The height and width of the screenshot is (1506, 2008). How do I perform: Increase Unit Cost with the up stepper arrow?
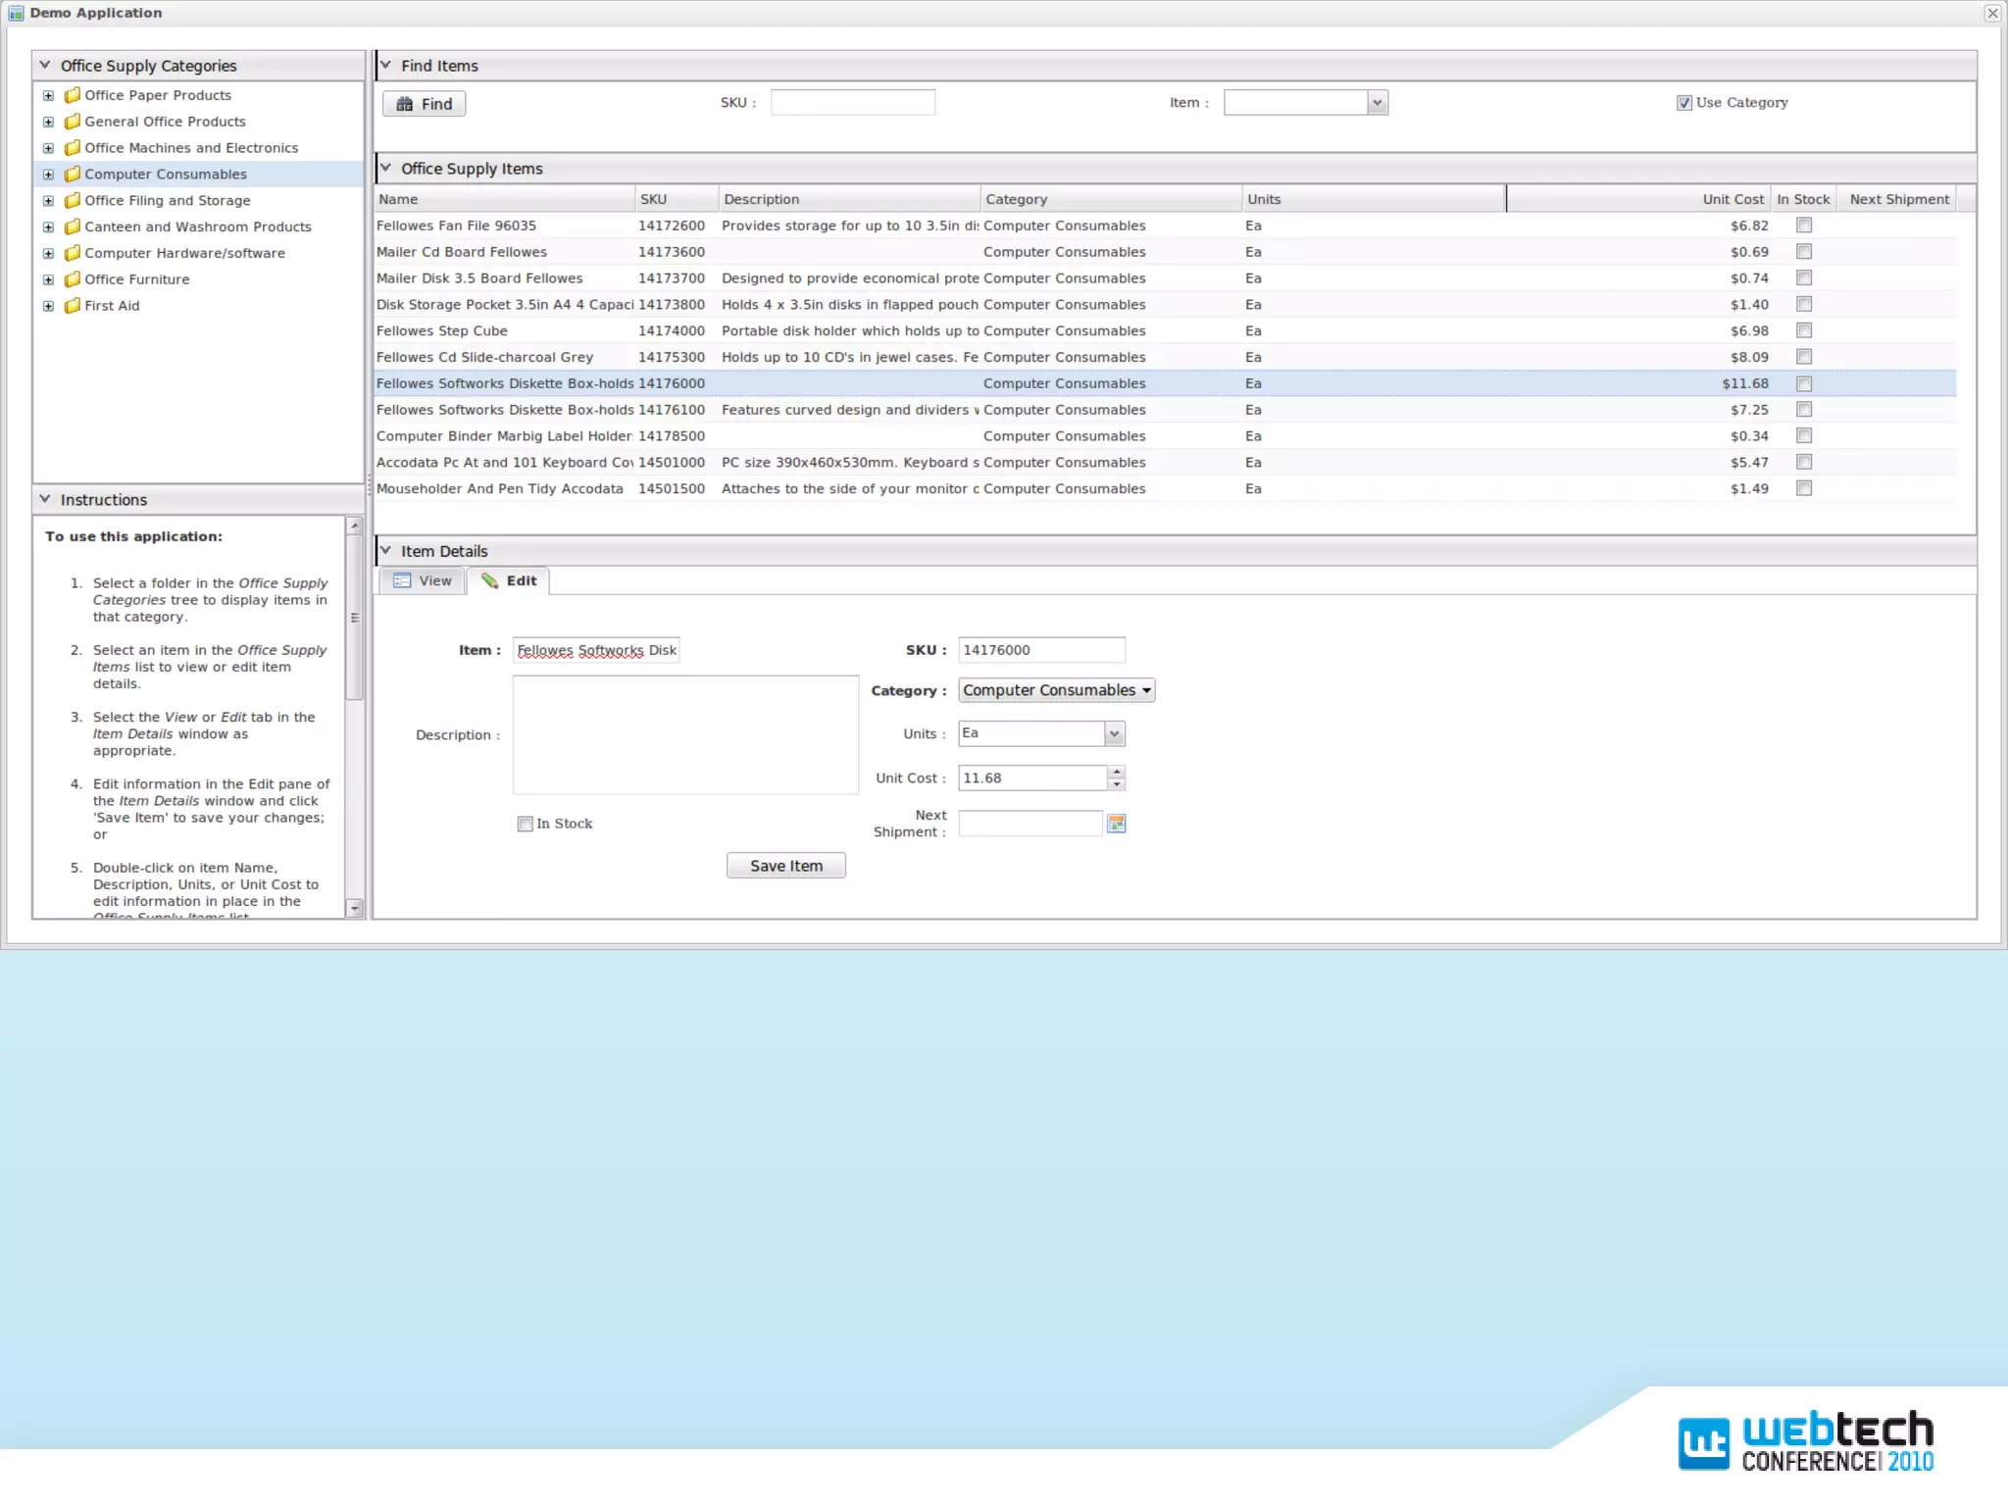pos(1116,772)
